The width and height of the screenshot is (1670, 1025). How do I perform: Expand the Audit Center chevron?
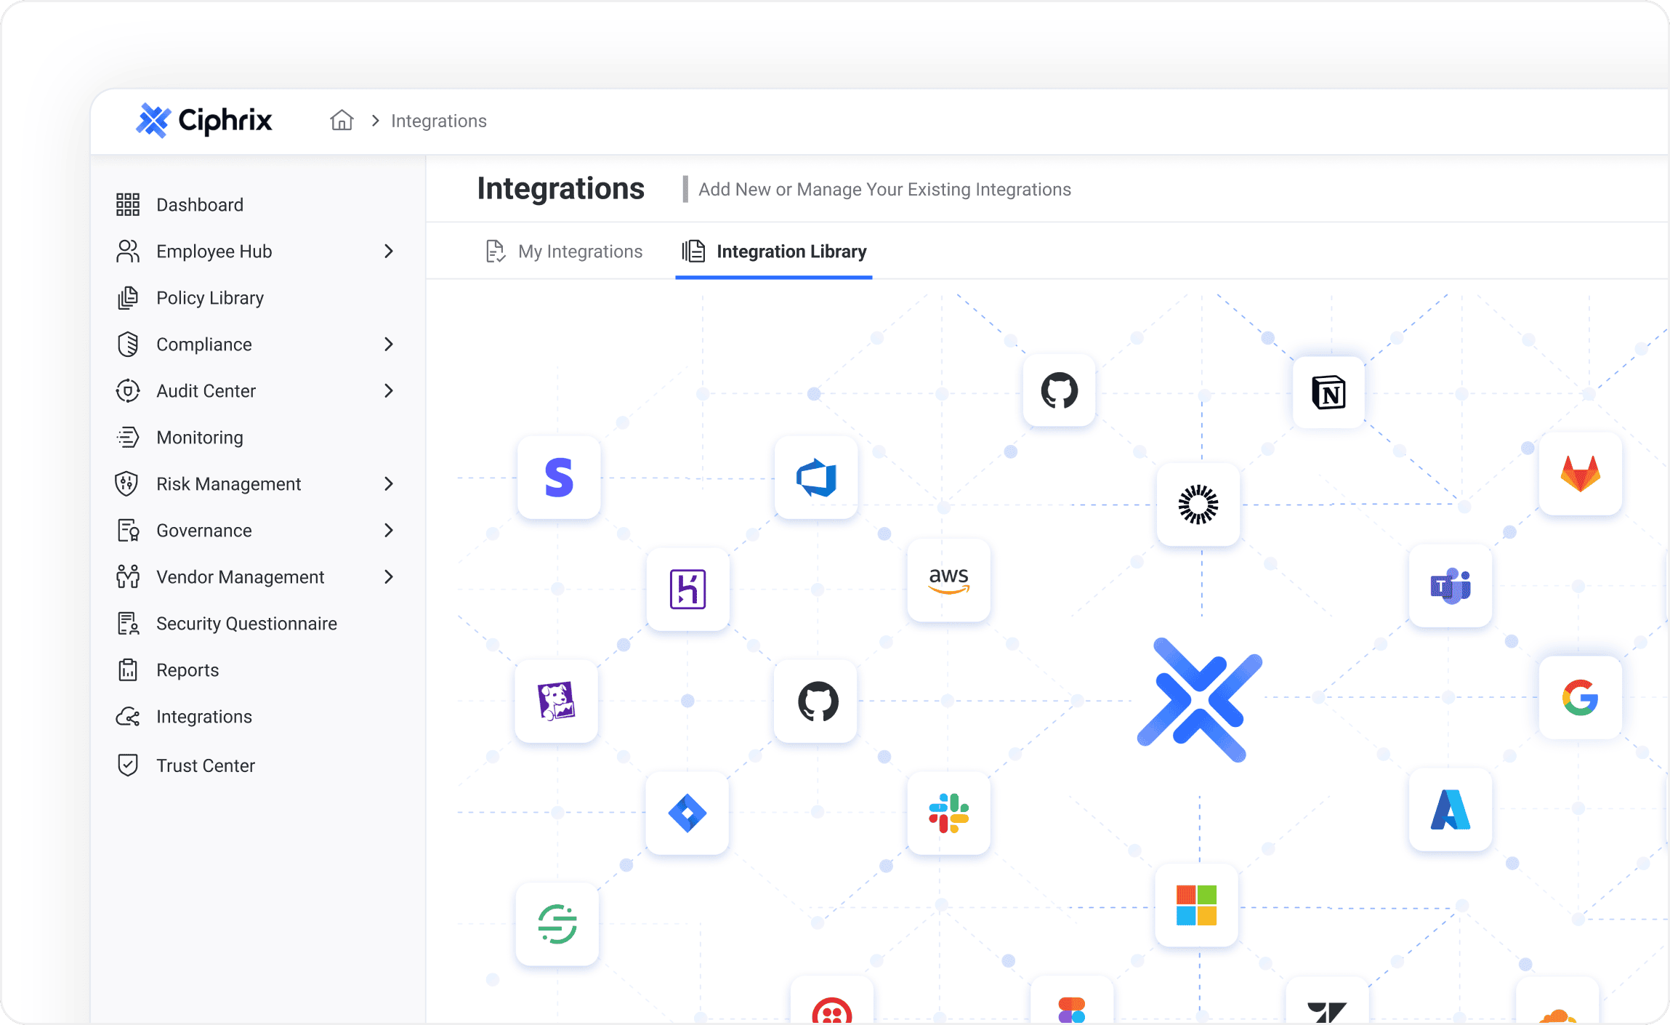coord(389,391)
